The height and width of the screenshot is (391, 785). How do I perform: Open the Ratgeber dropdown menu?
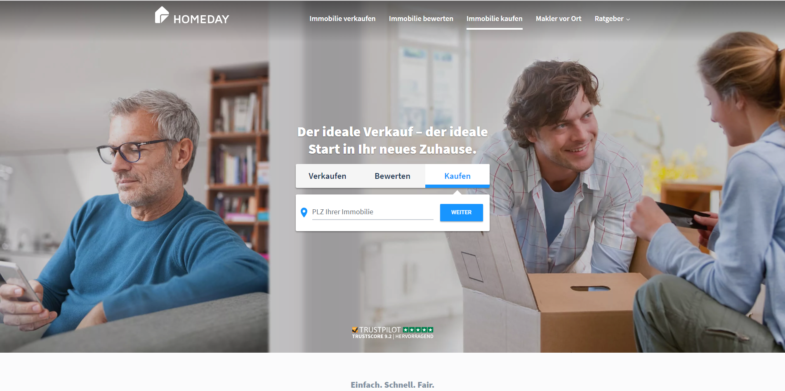tap(612, 19)
